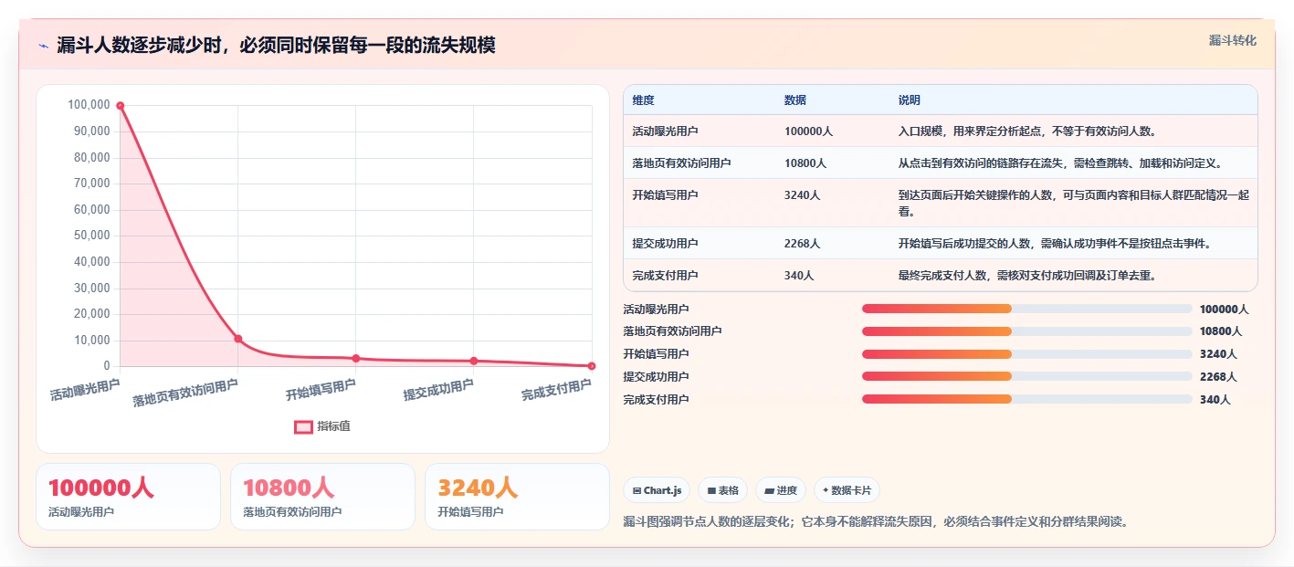
Task: Open the 10800人 data card
Action: point(322,497)
